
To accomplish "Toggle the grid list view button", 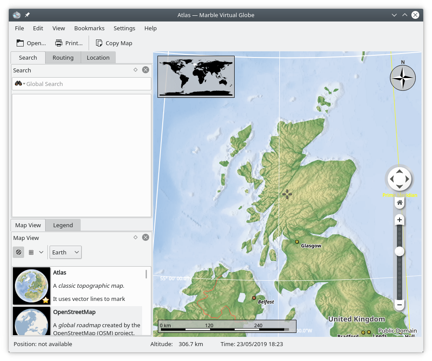I will pos(31,252).
